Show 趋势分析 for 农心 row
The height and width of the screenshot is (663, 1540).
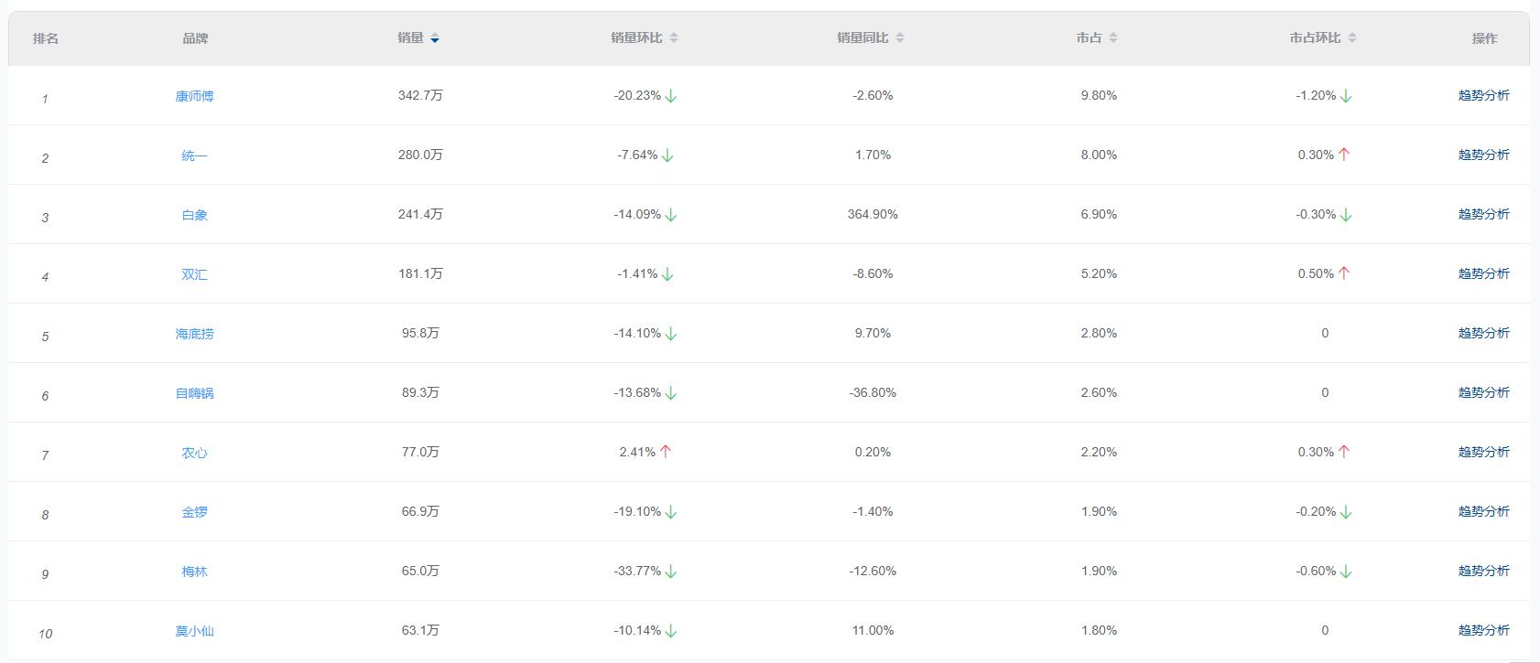point(1483,452)
